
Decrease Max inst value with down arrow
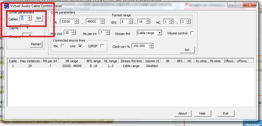74,34
